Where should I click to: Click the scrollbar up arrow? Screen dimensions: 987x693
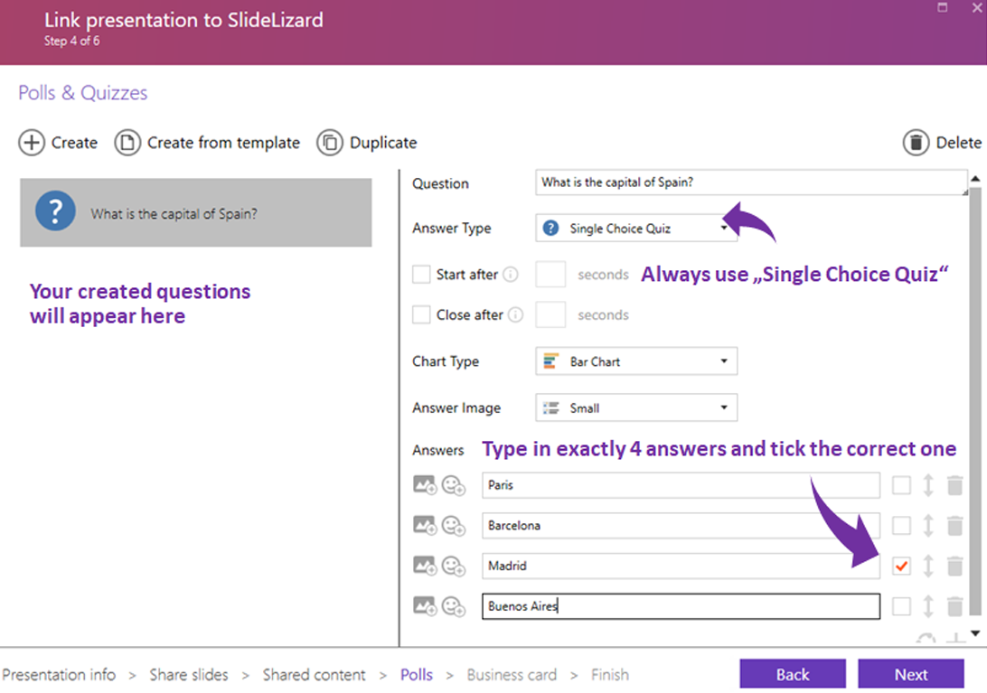tap(975, 179)
